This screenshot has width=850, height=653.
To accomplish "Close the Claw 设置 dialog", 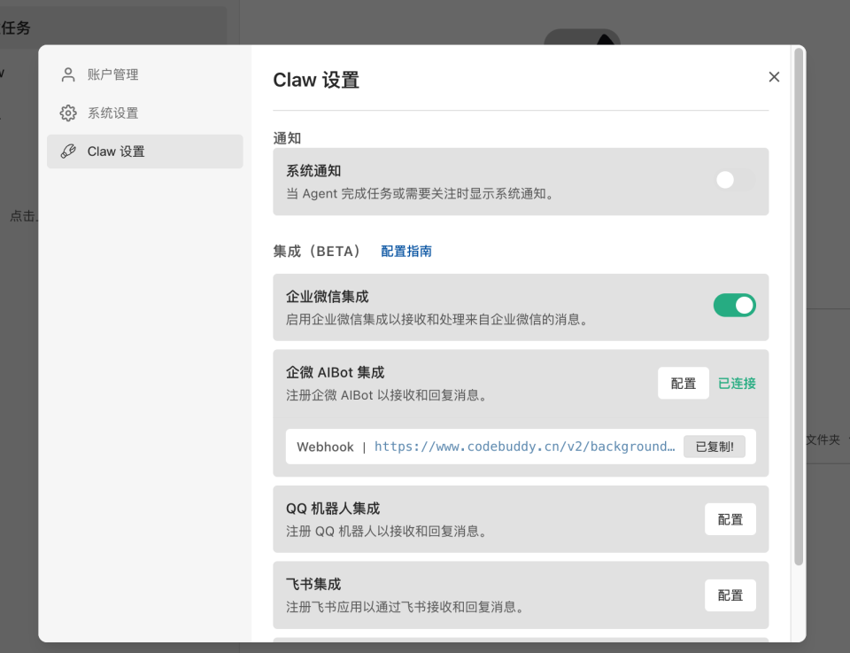I will pos(774,76).
